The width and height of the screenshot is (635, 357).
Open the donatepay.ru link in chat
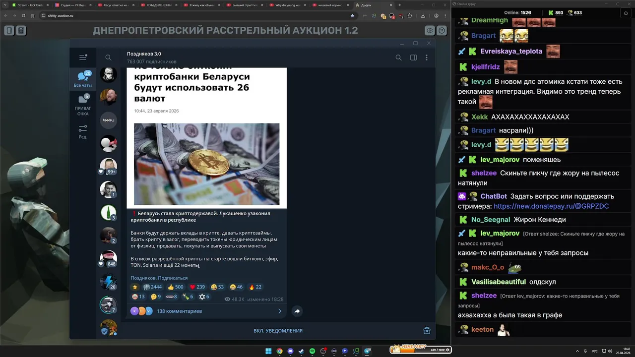pos(551,206)
